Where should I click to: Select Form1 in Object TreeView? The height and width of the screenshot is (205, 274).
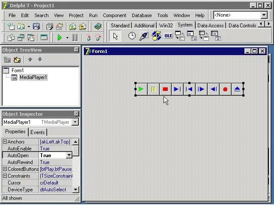point(18,70)
